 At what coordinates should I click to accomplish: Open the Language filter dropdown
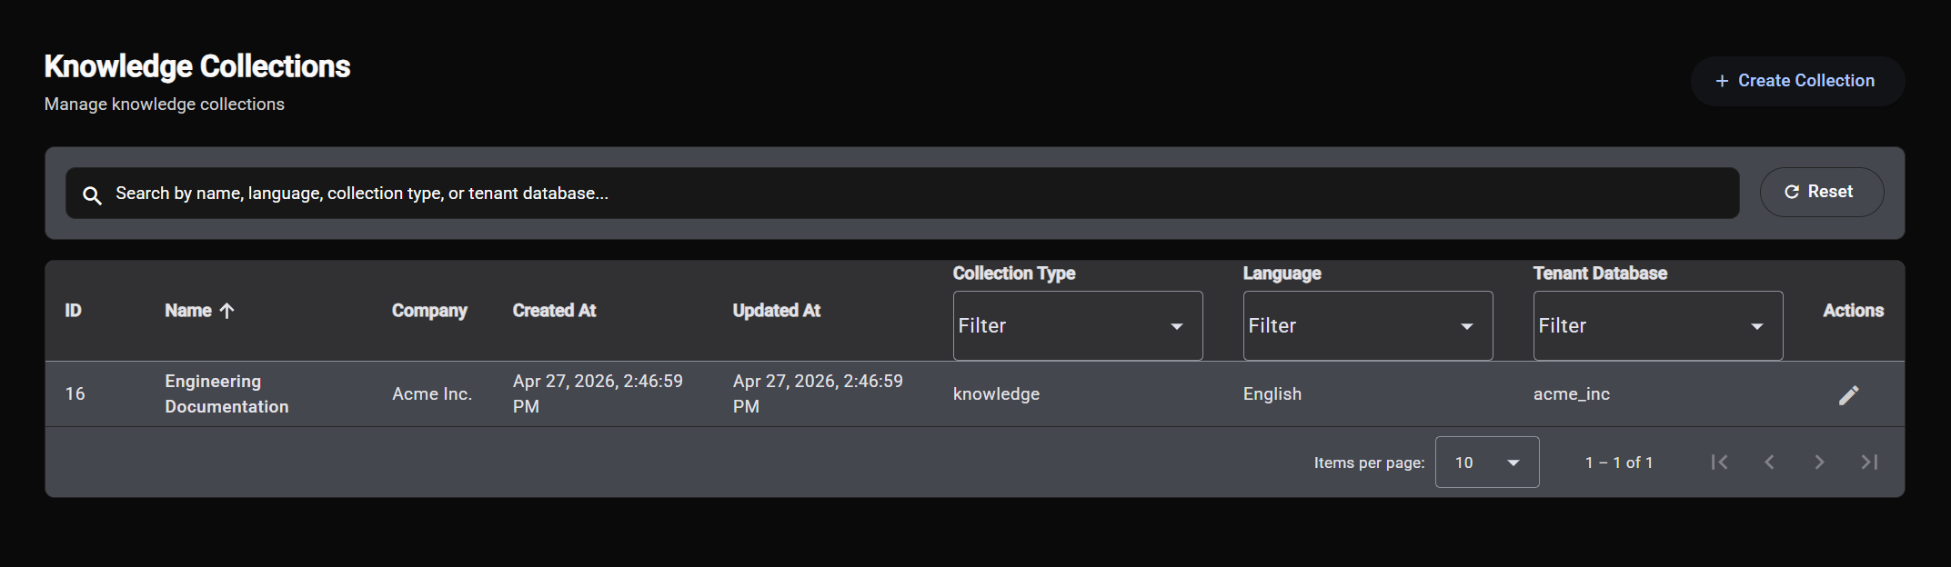[1368, 325]
